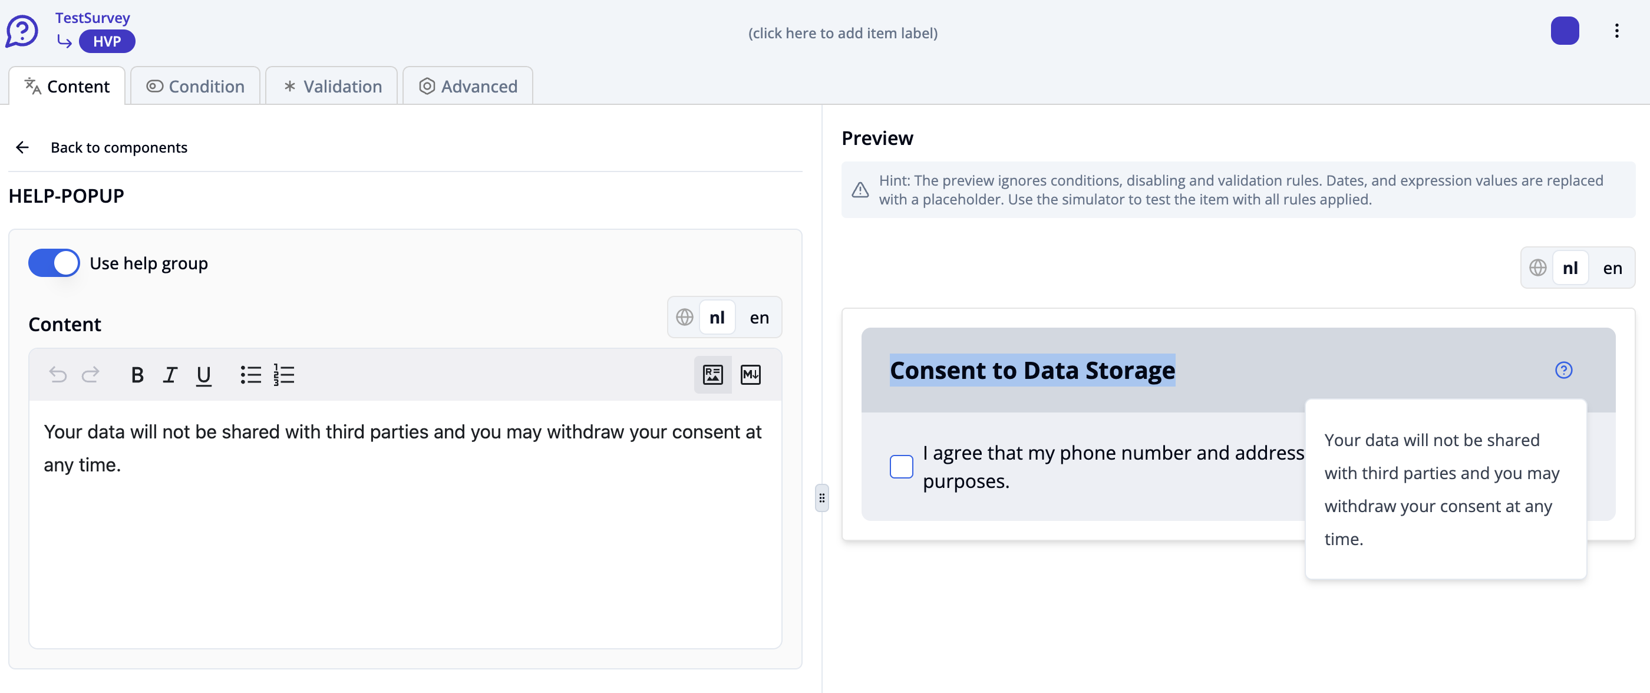
Task: Select en language in Content editor
Action: coord(759,318)
